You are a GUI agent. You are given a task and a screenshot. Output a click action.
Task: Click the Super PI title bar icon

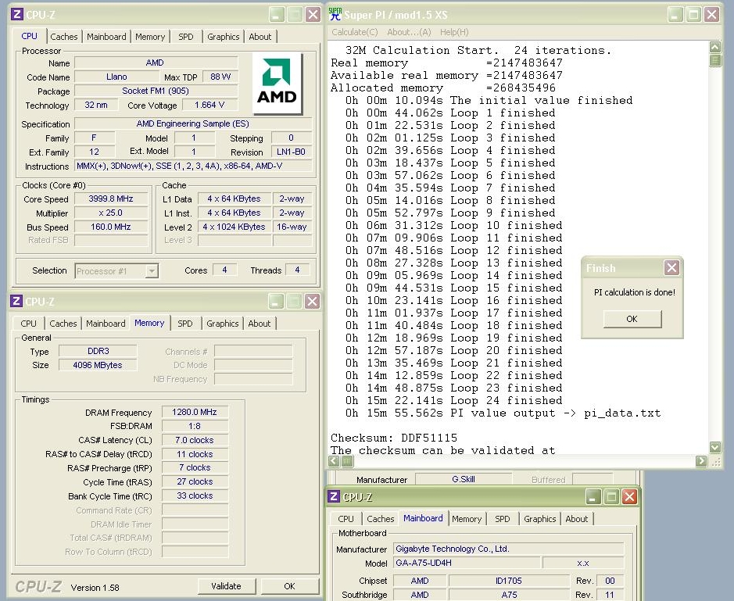click(335, 15)
